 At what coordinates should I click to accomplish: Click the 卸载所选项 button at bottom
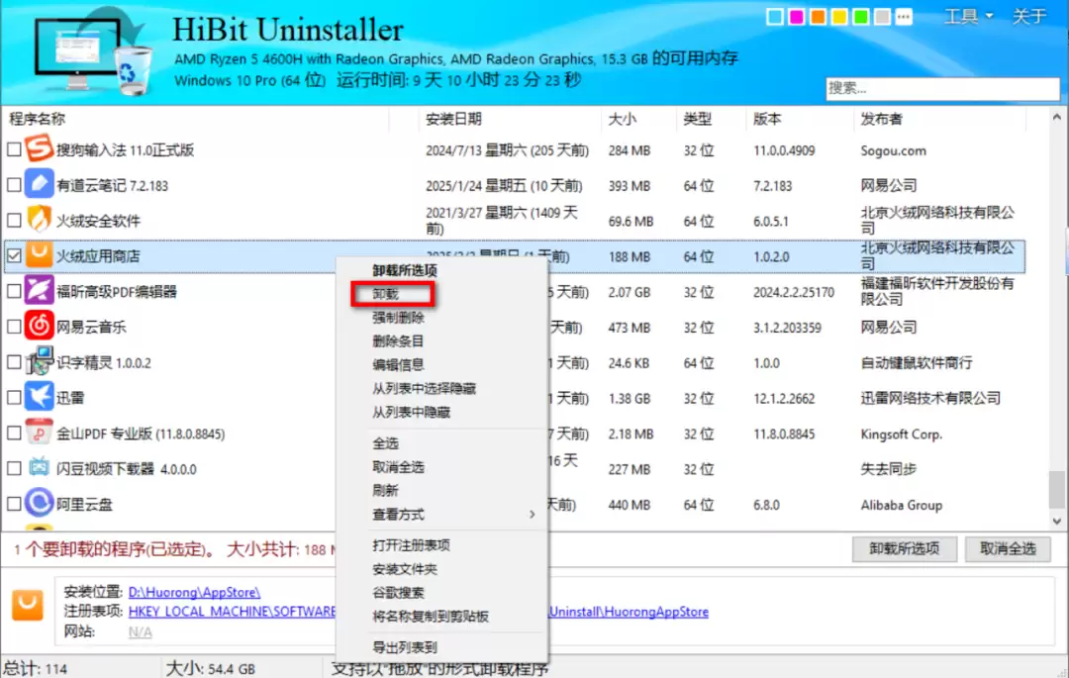click(904, 548)
